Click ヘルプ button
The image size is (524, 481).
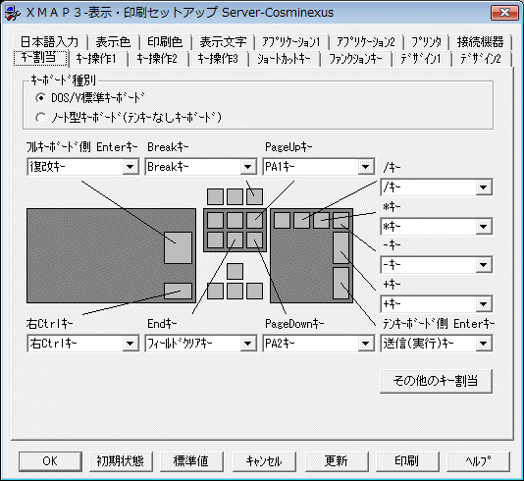[478, 461]
